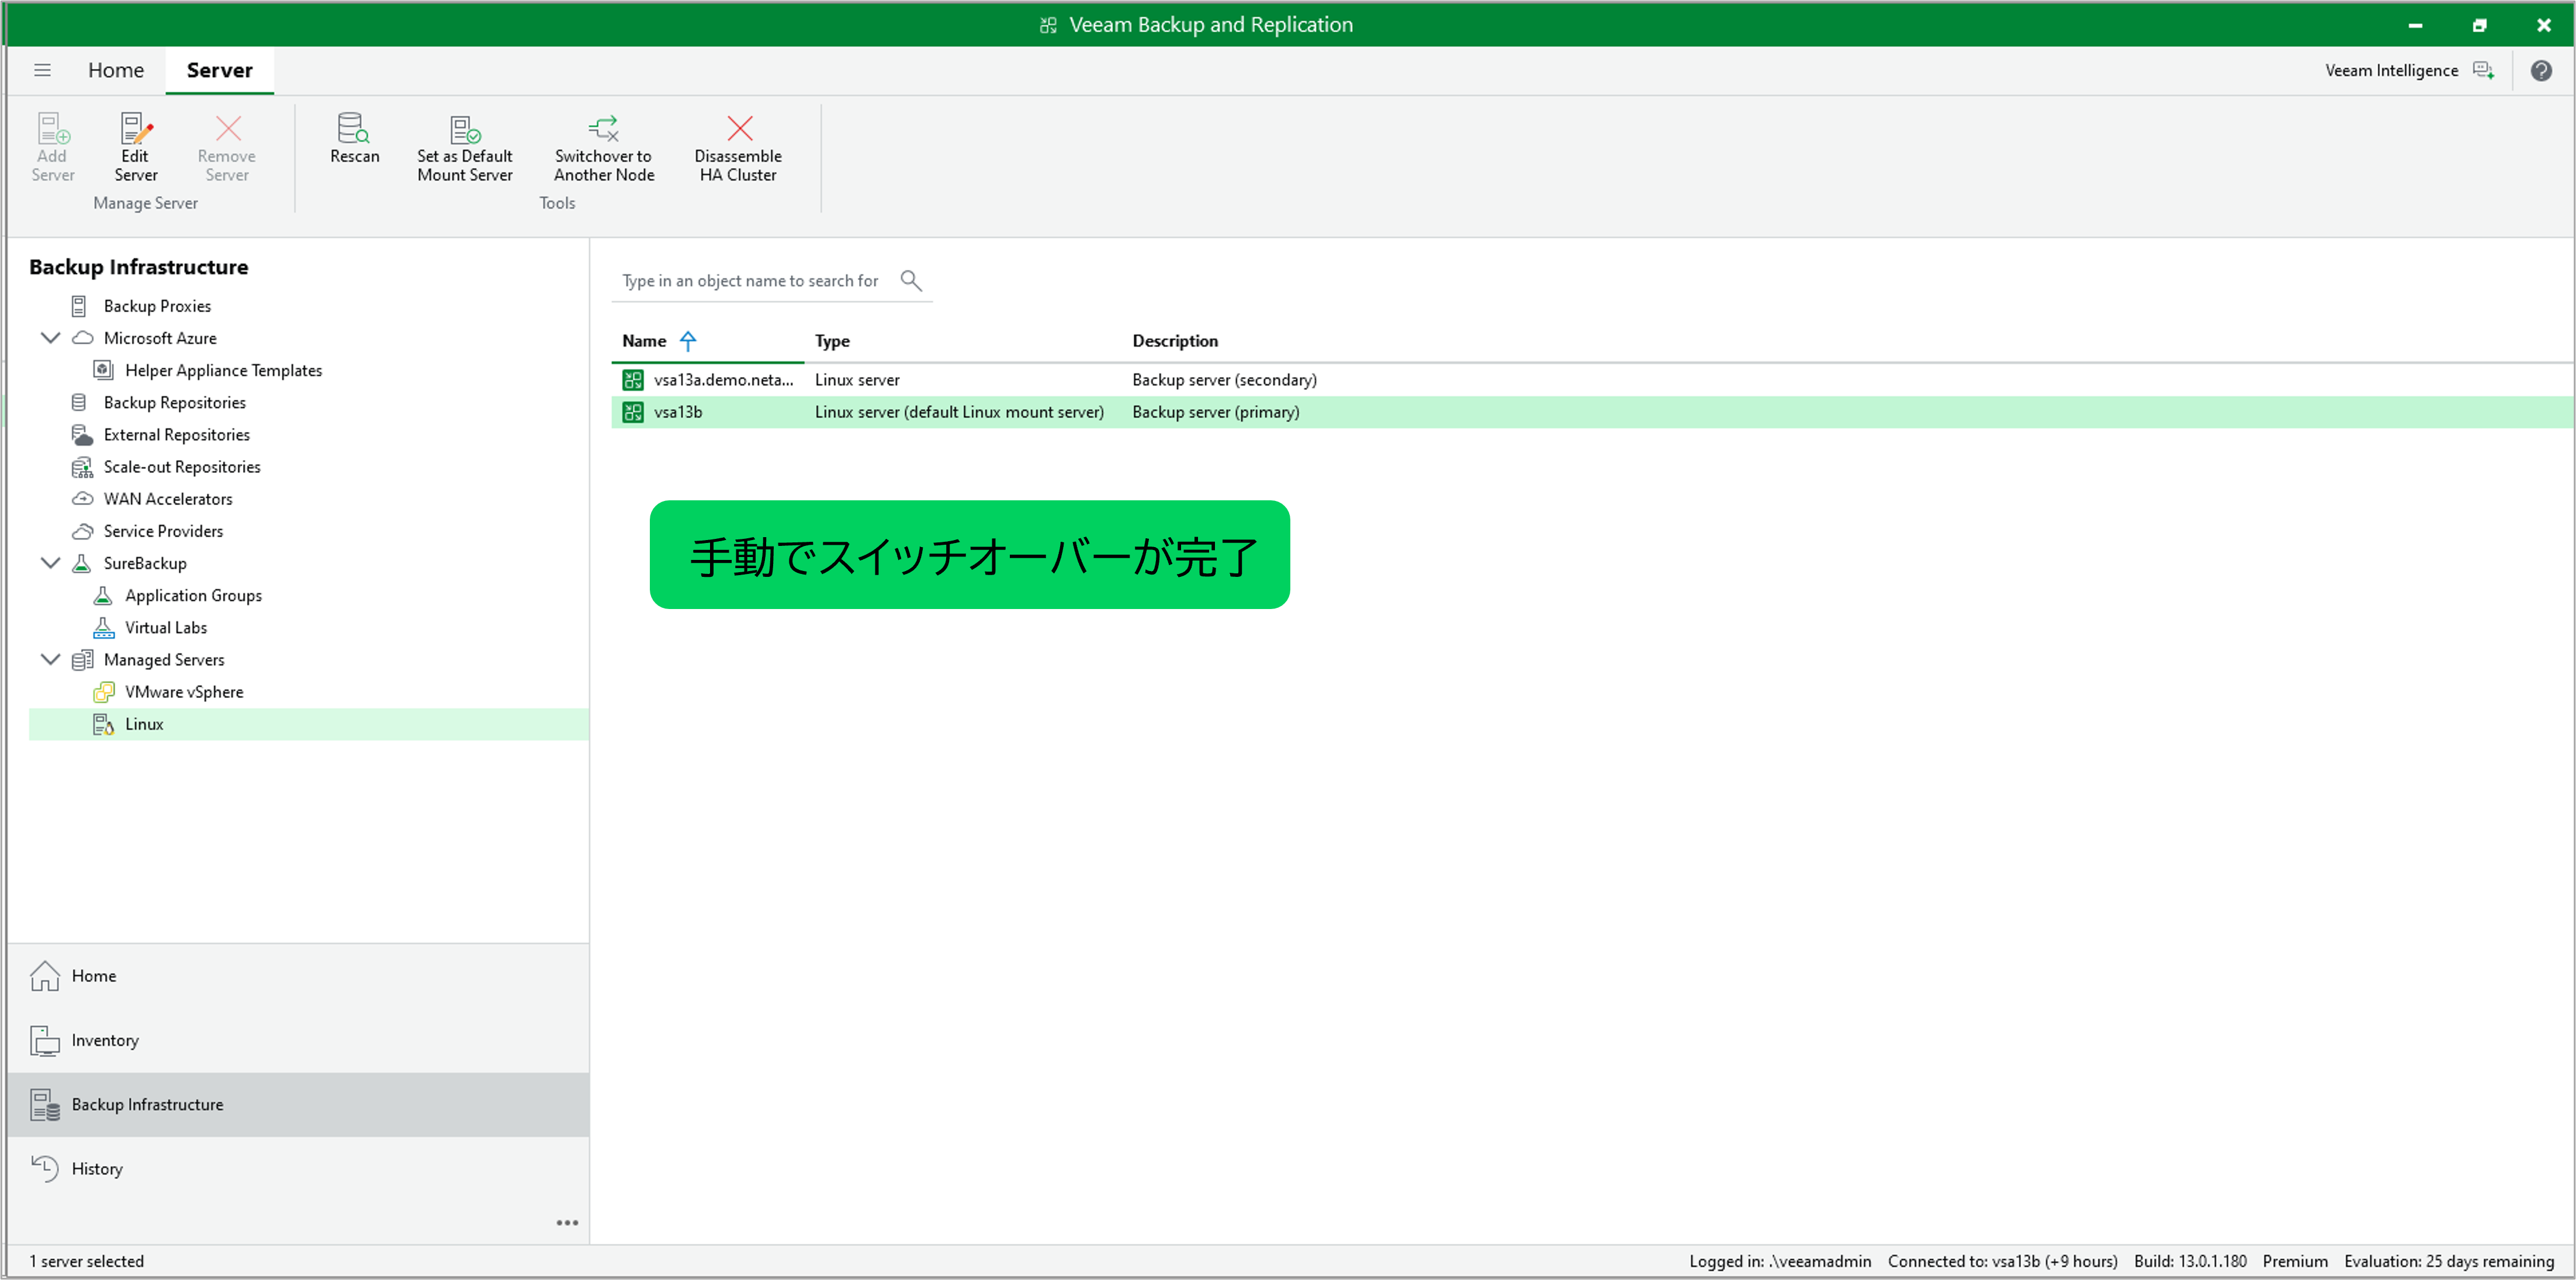The width and height of the screenshot is (2576, 1280).
Task: Open the History navigation view
Action: 96,1168
